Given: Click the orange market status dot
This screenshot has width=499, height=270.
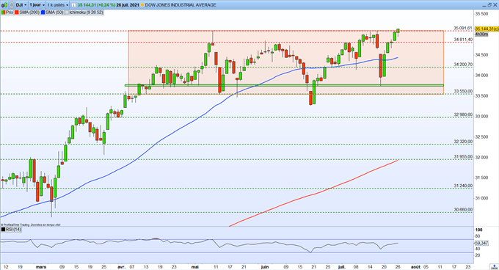Looking at the screenshot, I should pos(142,5).
